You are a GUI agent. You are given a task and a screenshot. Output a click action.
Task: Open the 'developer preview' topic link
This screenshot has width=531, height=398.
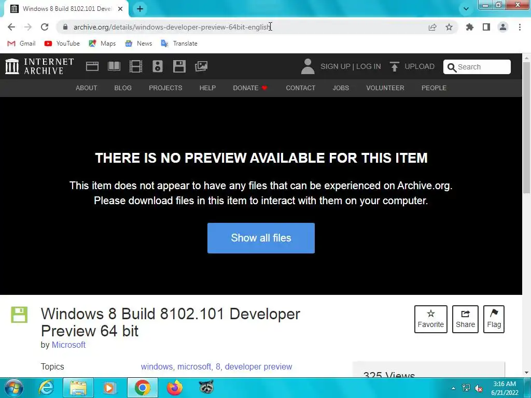(258, 366)
